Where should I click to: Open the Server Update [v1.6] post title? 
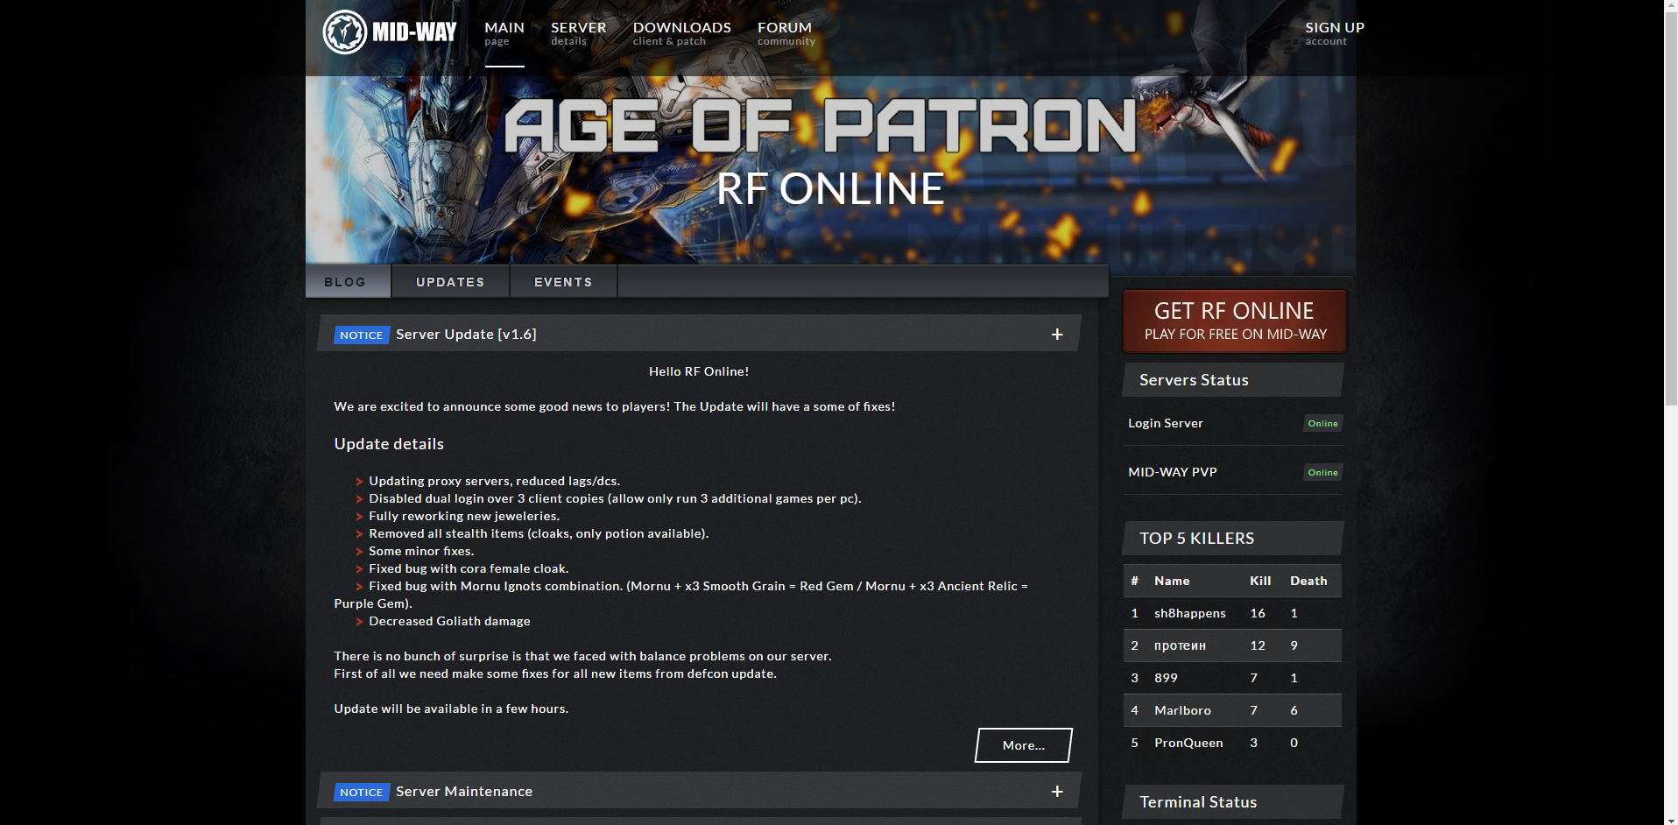tap(466, 335)
